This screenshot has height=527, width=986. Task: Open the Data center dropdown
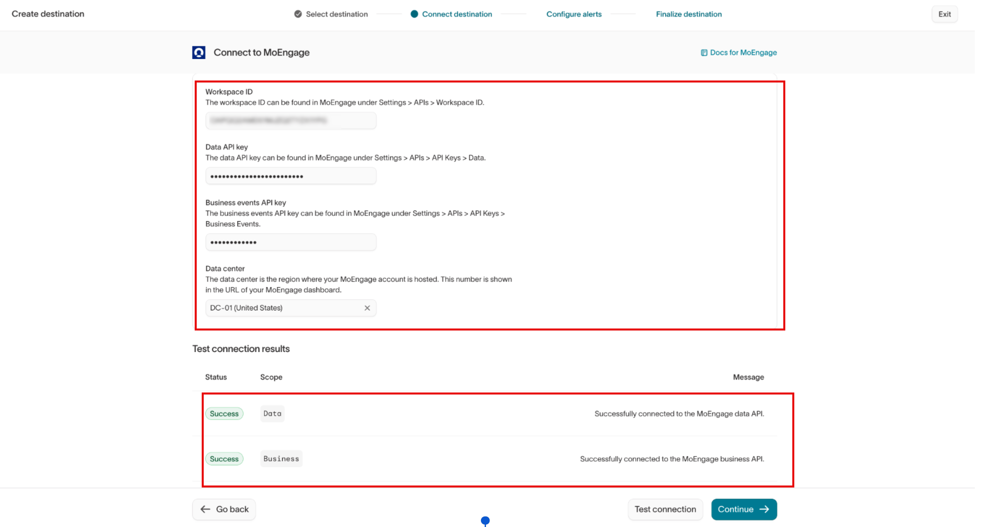click(x=291, y=308)
